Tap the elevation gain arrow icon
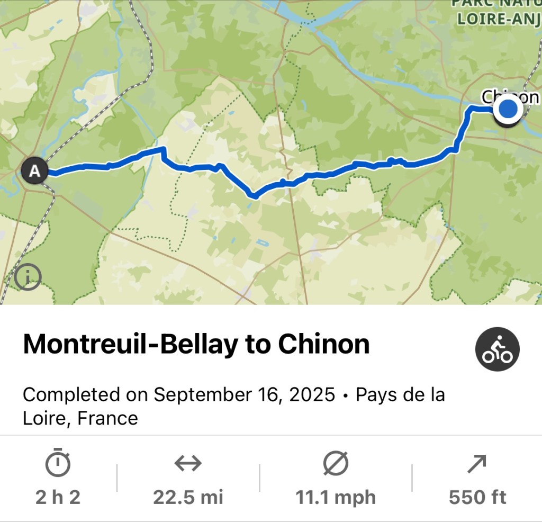Viewport: 542px width, 522px height. (x=477, y=464)
